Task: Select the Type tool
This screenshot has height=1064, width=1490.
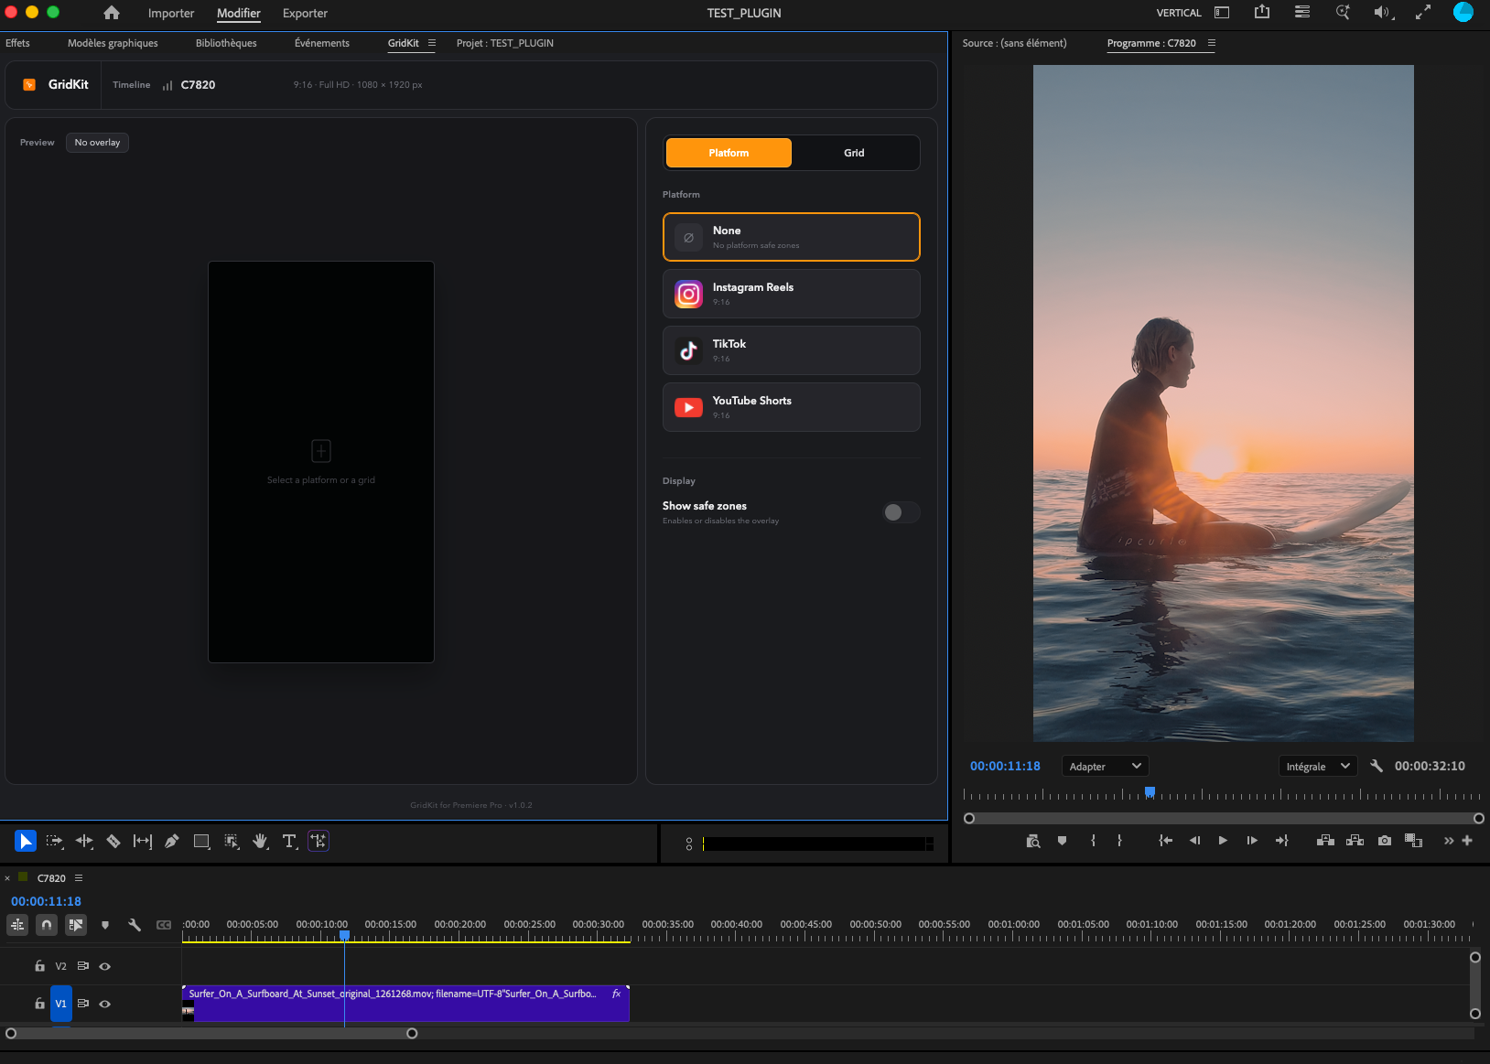Action: pos(289,841)
